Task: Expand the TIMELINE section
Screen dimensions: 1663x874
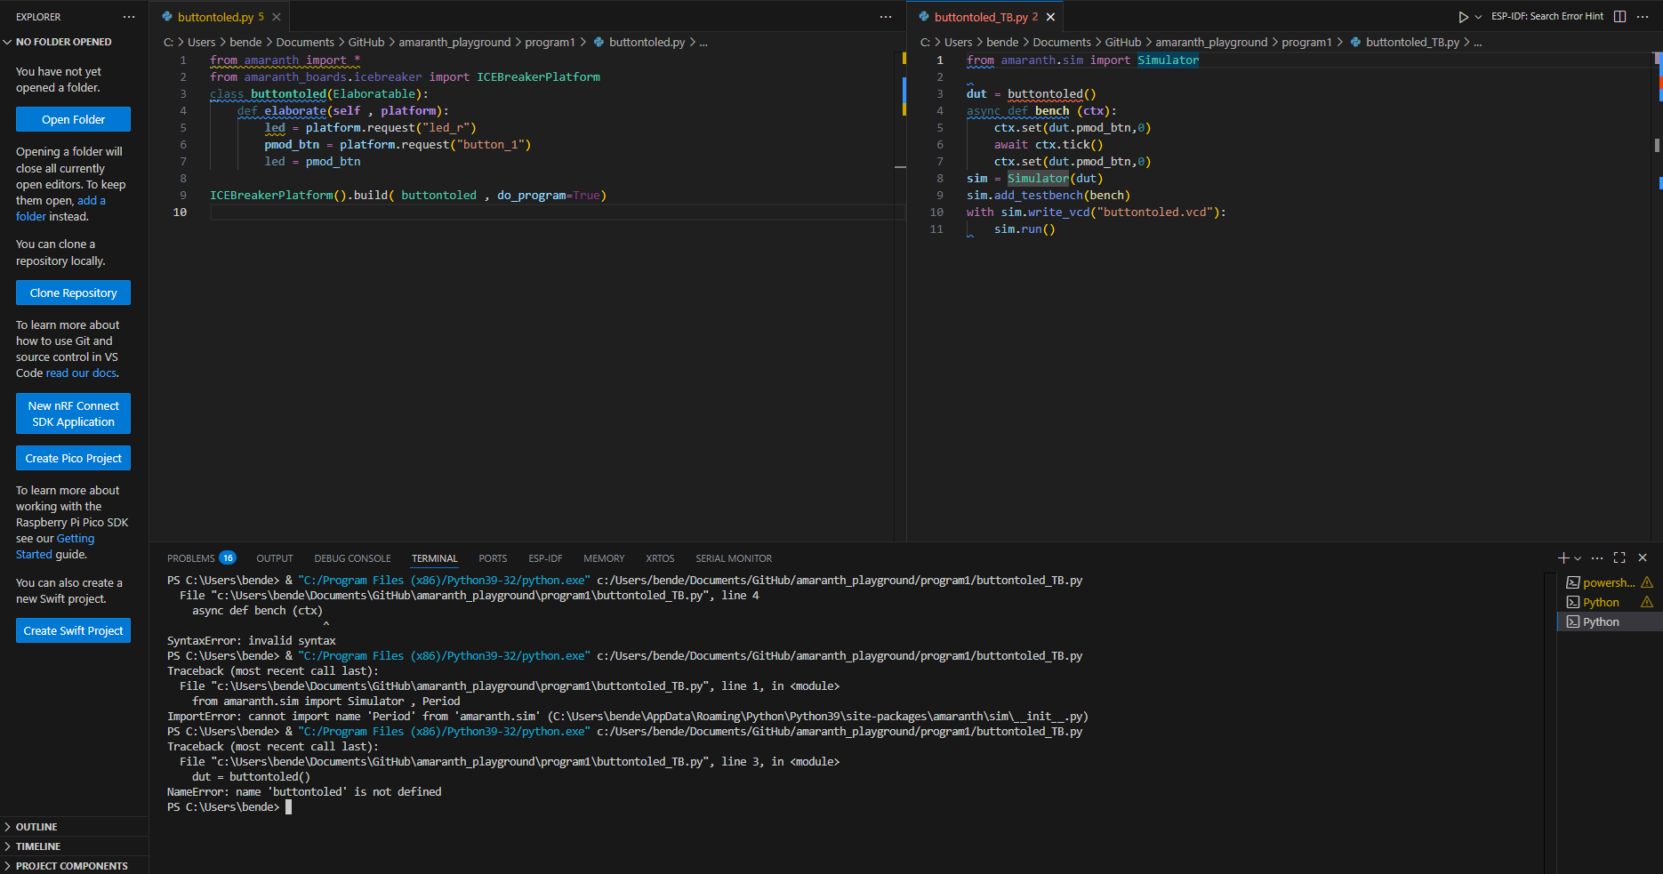Action: pos(38,846)
